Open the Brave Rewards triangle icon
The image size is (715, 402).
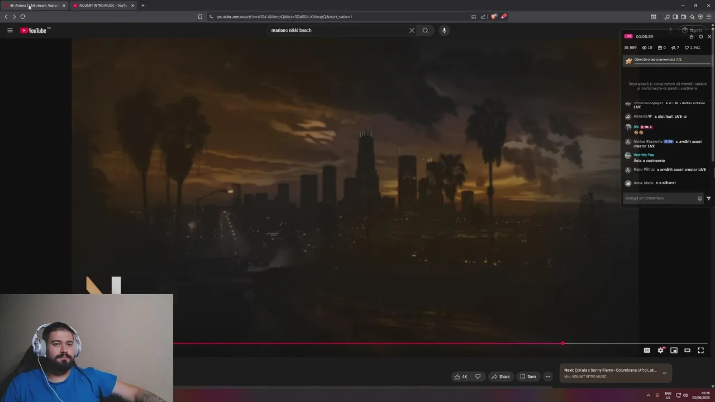point(504,17)
